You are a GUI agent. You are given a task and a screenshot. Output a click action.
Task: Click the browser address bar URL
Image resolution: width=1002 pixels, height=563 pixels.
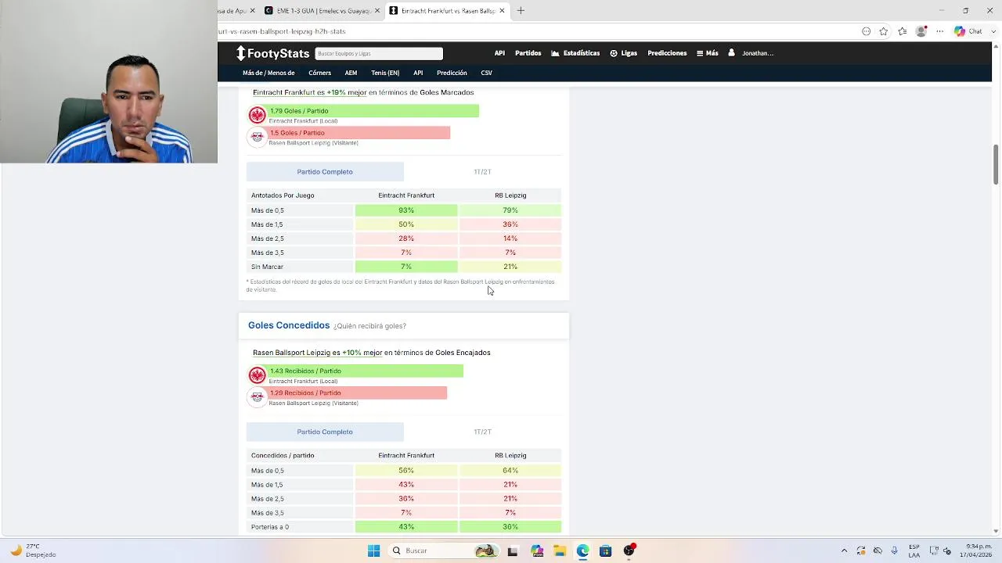click(x=282, y=31)
